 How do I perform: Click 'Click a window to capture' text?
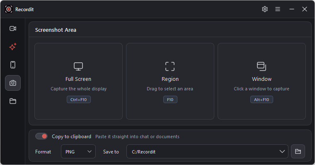(262, 89)
